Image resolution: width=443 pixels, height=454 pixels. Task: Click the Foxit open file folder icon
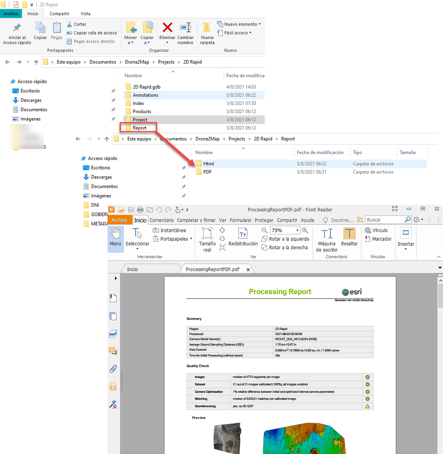coord(121,210)
